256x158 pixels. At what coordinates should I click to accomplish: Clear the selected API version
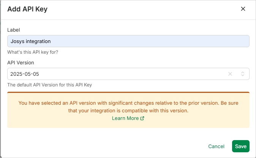point(230,74)
